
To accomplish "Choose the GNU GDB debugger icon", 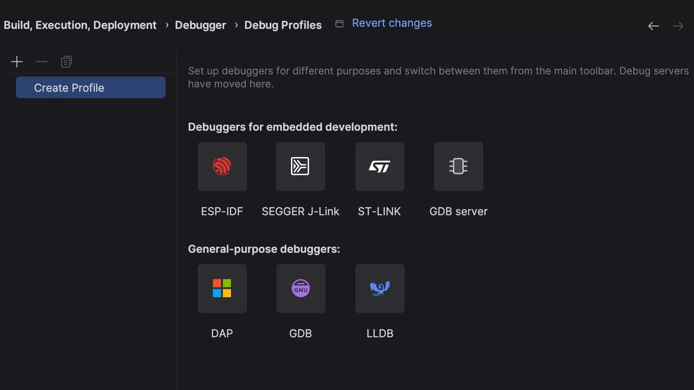I will (x=301, y=289).
